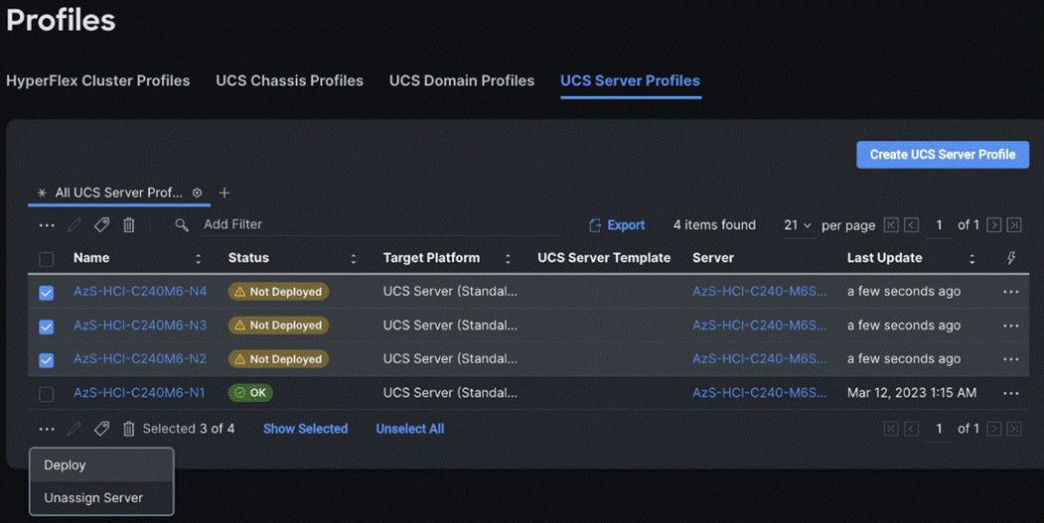Choose Deploy from the bulk actions menu
Screen dimensions: 1044x523
66,464
